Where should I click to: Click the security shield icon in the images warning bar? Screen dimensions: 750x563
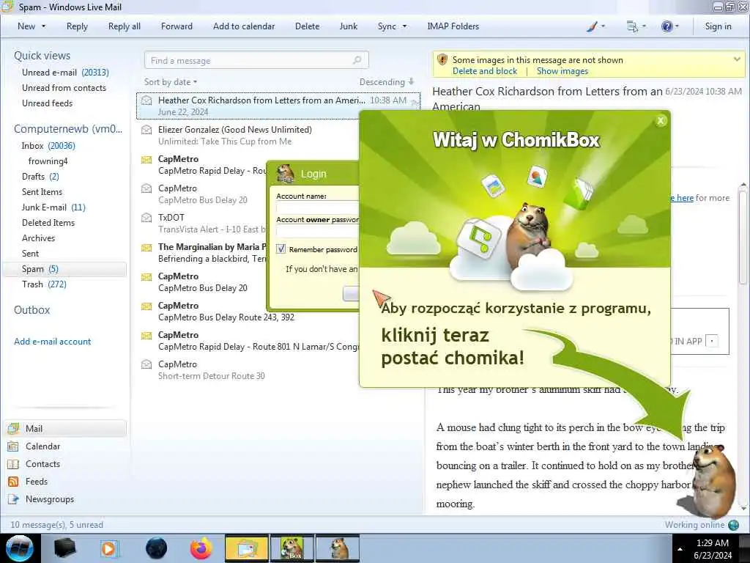pos(442,59)
